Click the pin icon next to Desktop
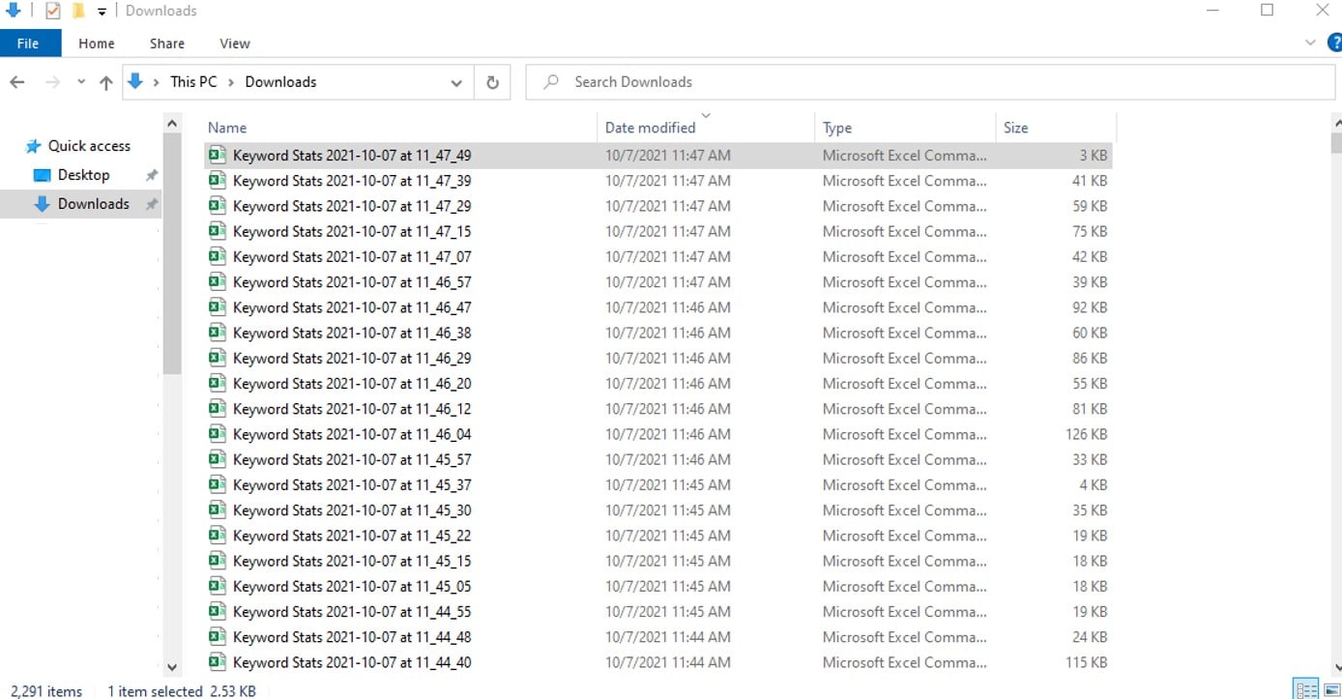This screenshot has height=699, width=1342. point(151,175)
